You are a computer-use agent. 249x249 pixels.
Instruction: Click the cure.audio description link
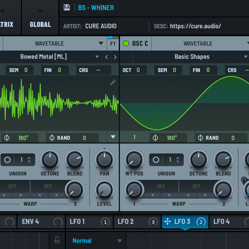(x=195, y=26)
